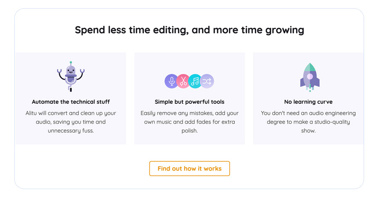Click the green nose cone of the rocket
The width and height of the screenshot is (378, 198).
(x=310, y=67)
